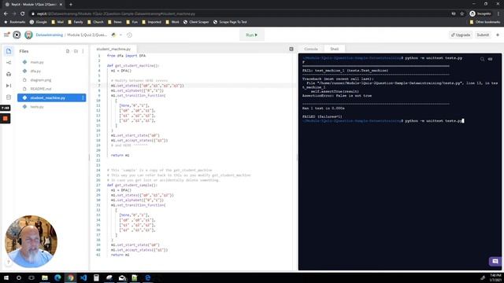
Task: Click the editor layout icon above the editor
Action: click(291, 49)
